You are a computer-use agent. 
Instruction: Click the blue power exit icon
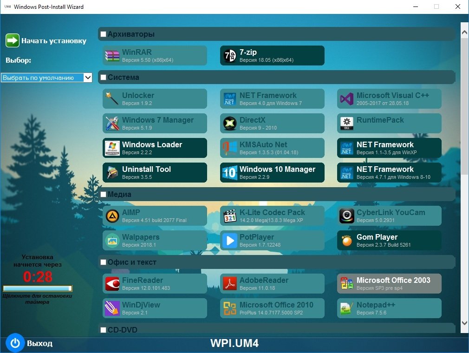click(x=15, y=343)
